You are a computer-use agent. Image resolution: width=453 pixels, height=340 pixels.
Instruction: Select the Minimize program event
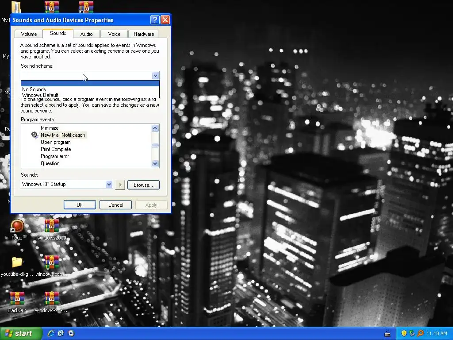coord(50,128)
